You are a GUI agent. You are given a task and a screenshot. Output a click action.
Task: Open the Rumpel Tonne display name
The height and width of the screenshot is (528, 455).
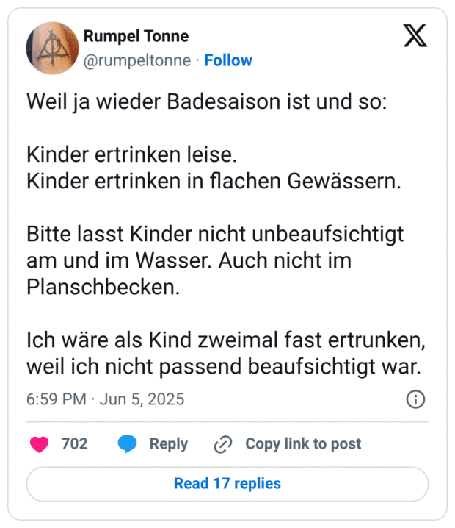click(136, 36)
